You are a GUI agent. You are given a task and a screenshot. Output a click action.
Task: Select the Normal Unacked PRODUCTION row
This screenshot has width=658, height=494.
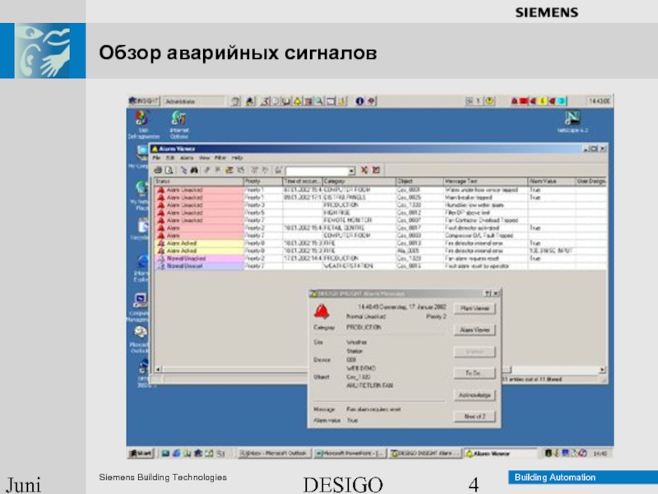380,259
